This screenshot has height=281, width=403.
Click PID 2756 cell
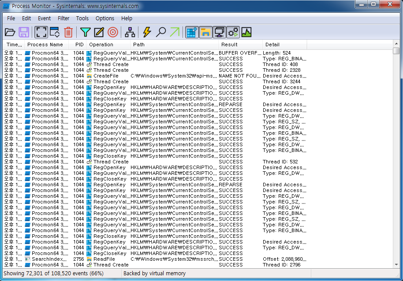[x=78, y=259]
